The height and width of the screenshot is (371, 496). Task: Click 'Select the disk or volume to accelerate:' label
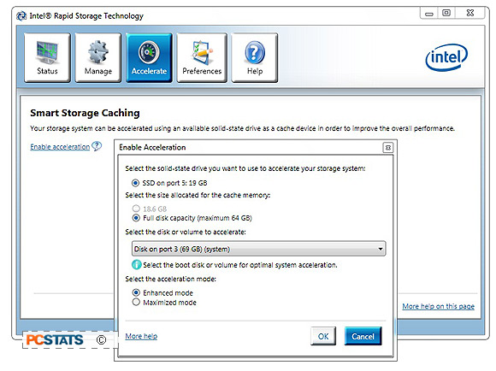point(186,232)
